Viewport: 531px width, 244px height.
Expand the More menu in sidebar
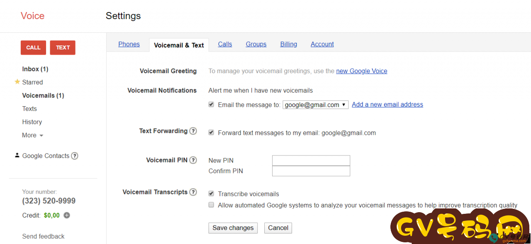[x=33, y=135]
